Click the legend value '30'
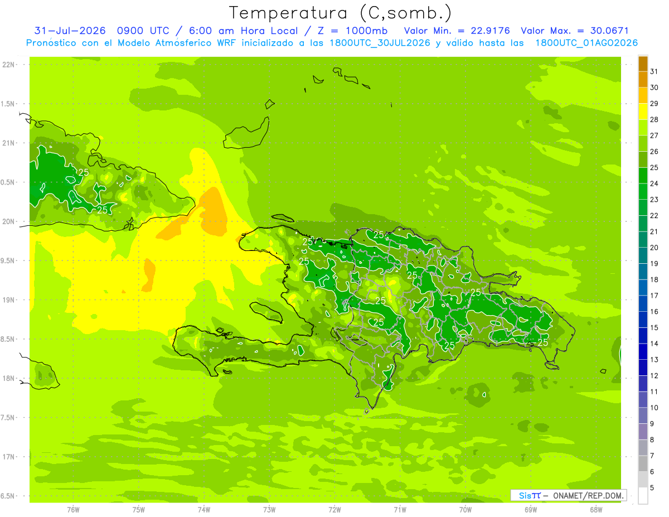The width and height of the screenshot is (669, 517). [x=655, y=88]
